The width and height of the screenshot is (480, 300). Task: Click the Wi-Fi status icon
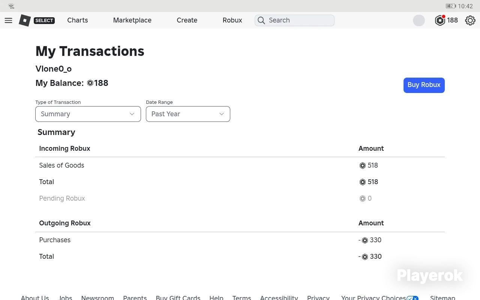(11, 6)
